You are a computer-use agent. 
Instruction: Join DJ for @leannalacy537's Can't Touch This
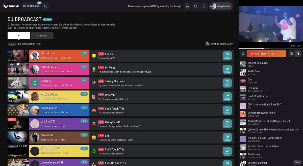[x=227, y=151]
